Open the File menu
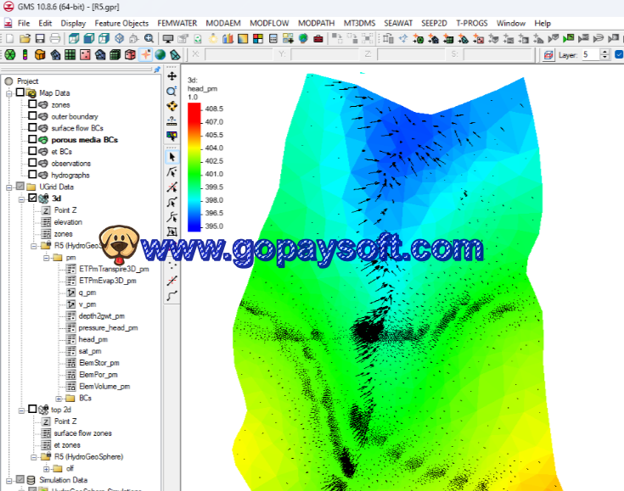 [24, 23]
